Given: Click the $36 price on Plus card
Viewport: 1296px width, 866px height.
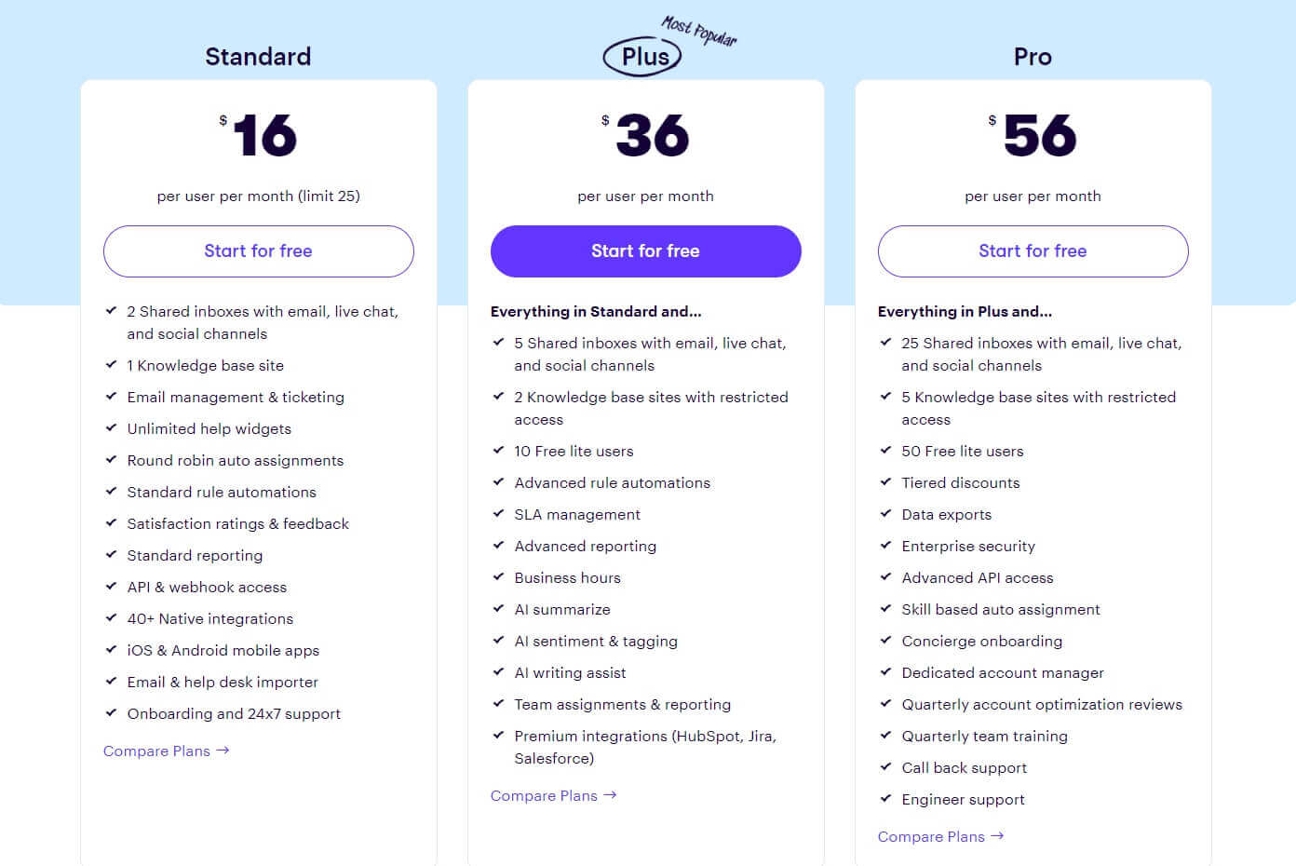Looking at the screenshot, I should click(x=645, y=135).
